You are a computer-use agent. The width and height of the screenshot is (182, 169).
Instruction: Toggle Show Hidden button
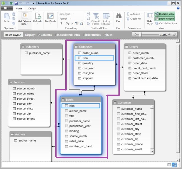pyautogui.click(x=165, y=18)
